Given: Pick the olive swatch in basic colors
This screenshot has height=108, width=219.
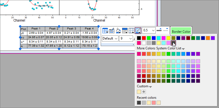Looking at the screenshot, I should point(173,38).
